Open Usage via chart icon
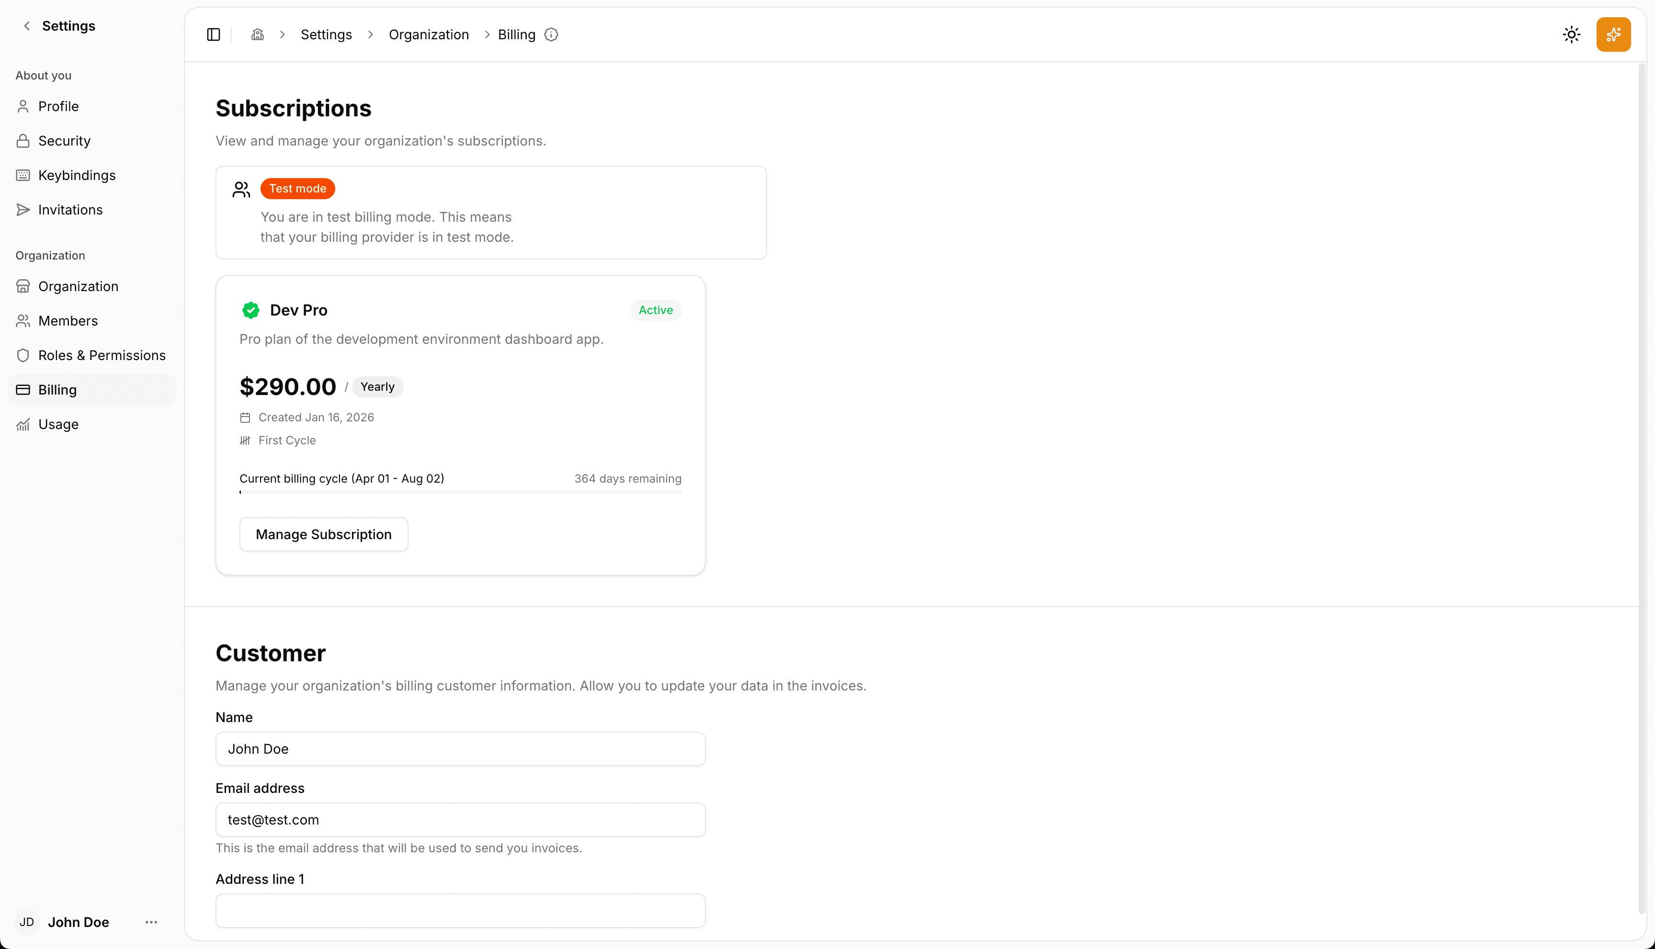Screen dimensions: 1655x949 23,424
